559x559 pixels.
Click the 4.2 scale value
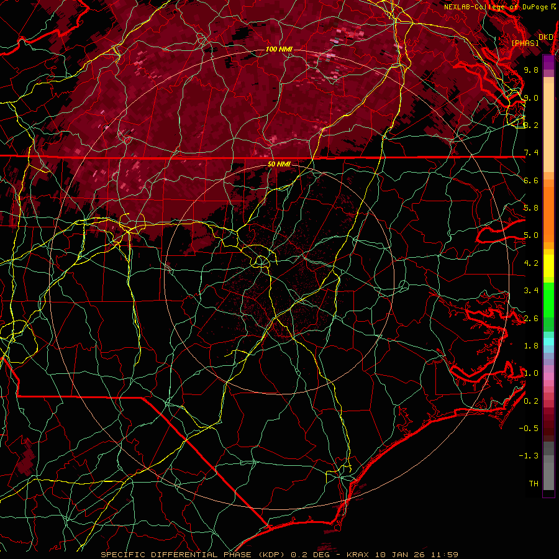coord(531,263)
